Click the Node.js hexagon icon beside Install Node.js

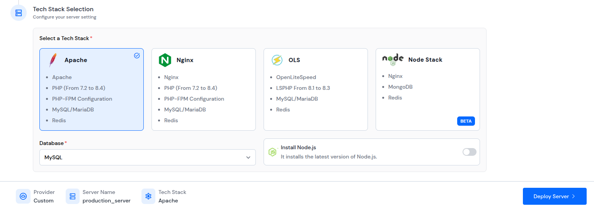pos(272,152)
